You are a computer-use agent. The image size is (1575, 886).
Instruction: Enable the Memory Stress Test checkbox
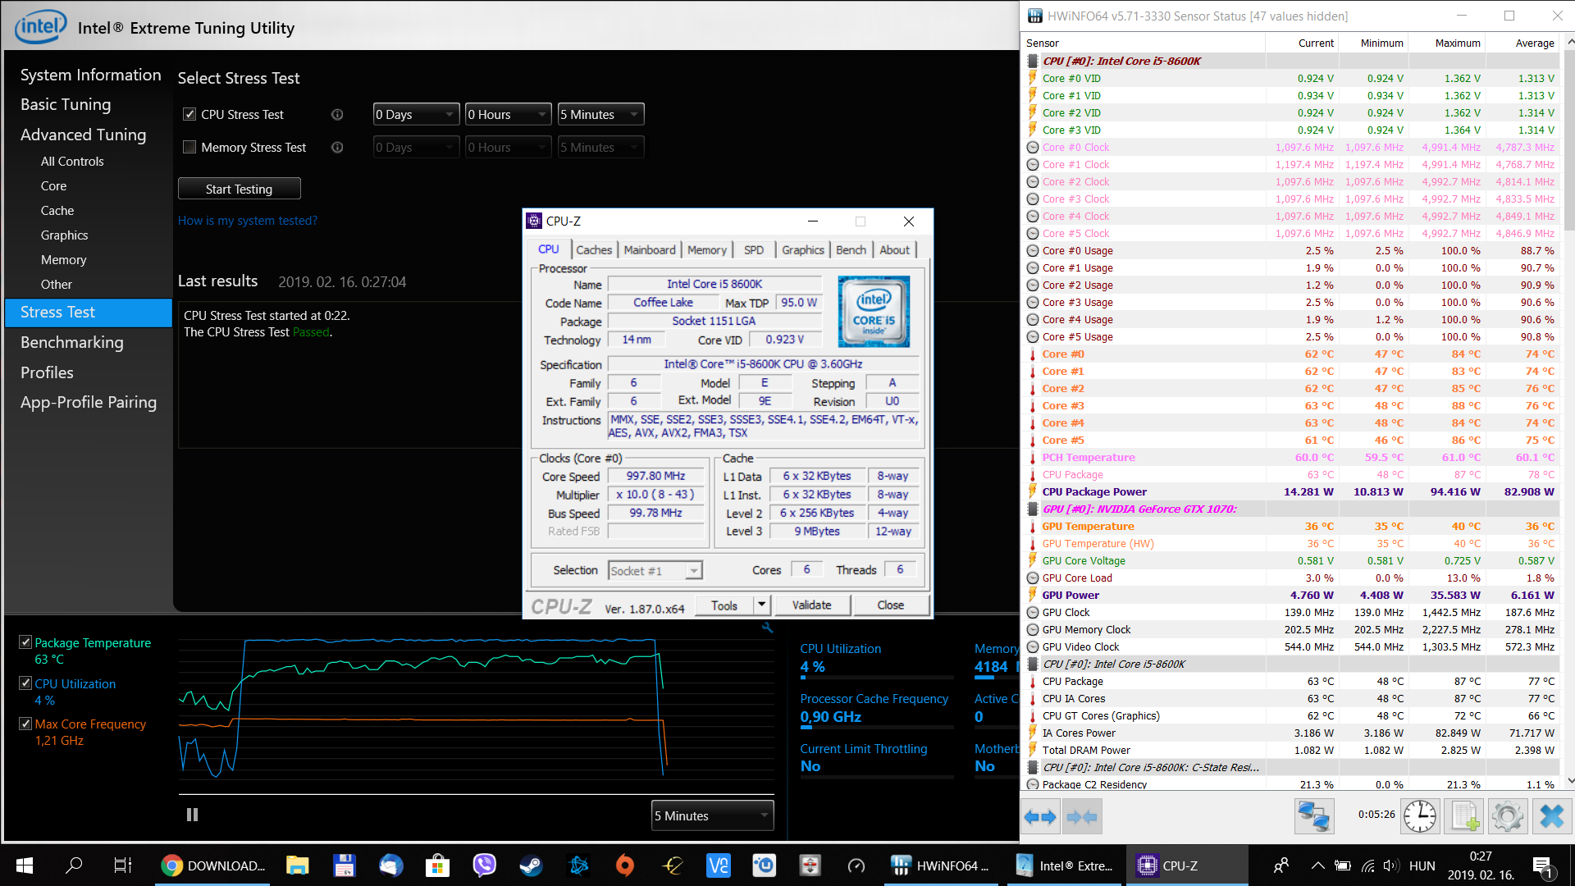(189, 148)
